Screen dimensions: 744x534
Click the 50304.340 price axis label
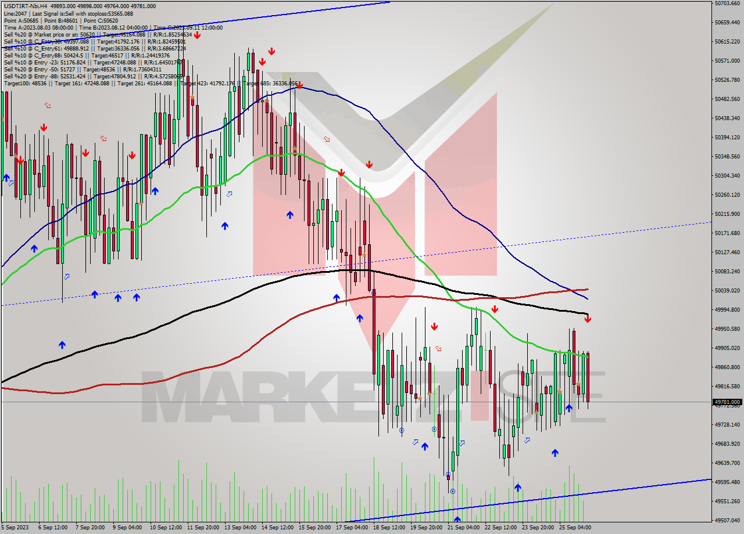pos(727,175)
